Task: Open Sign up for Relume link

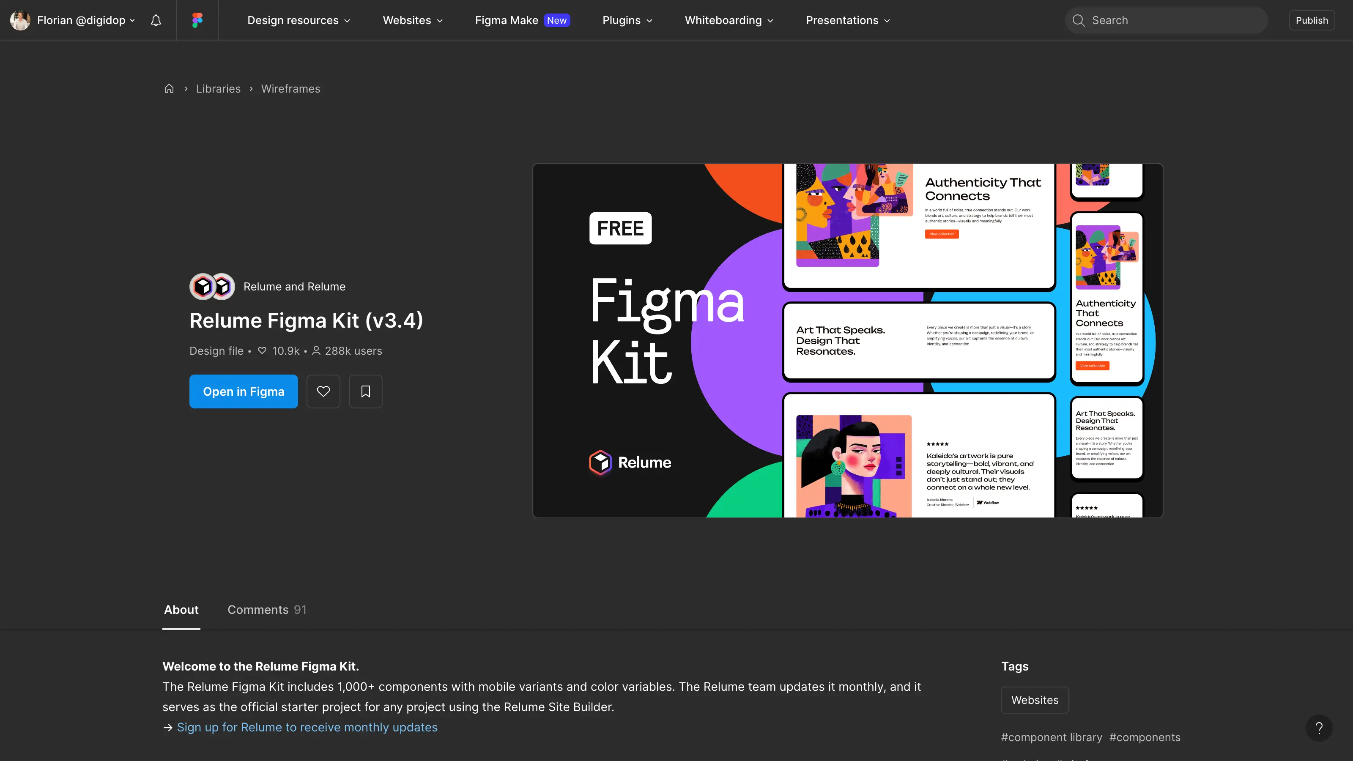Action: [x=307, y=727]
